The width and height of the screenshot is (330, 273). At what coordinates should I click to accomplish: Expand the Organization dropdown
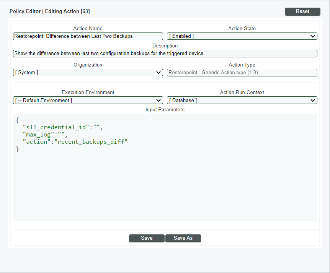tap(88, 73)
